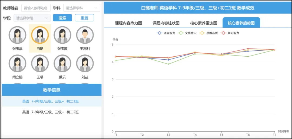Expand the 学段 grade-stage dropdown

click(x=32, y=18)
